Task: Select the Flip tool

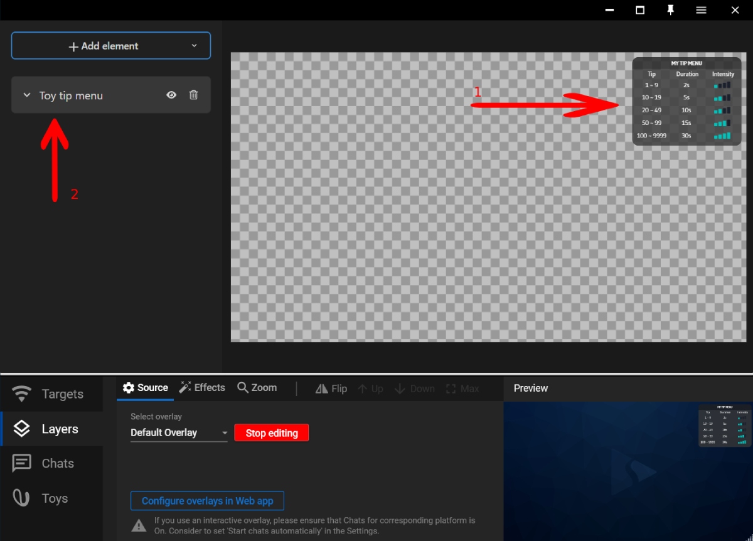Action: tap(331, 388)
